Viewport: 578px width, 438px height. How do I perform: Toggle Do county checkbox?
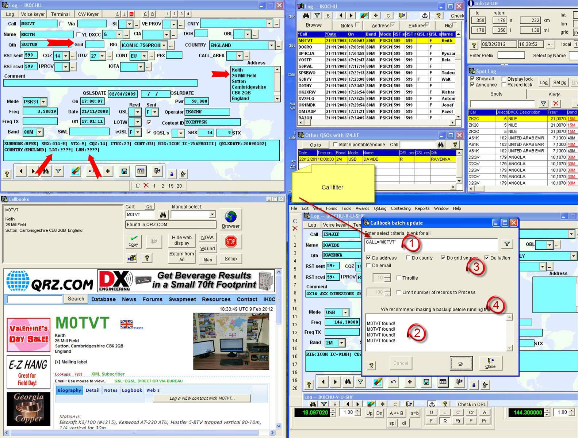tap(408, 258)
